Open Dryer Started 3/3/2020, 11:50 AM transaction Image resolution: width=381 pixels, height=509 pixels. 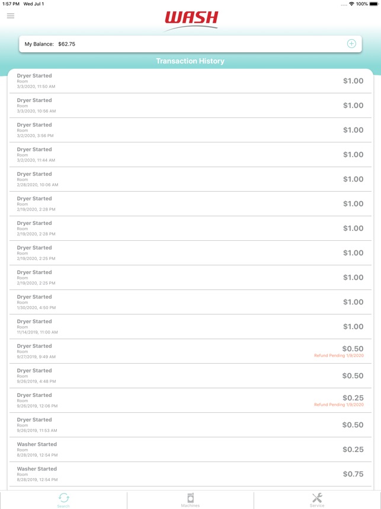[x=190, y=81]
